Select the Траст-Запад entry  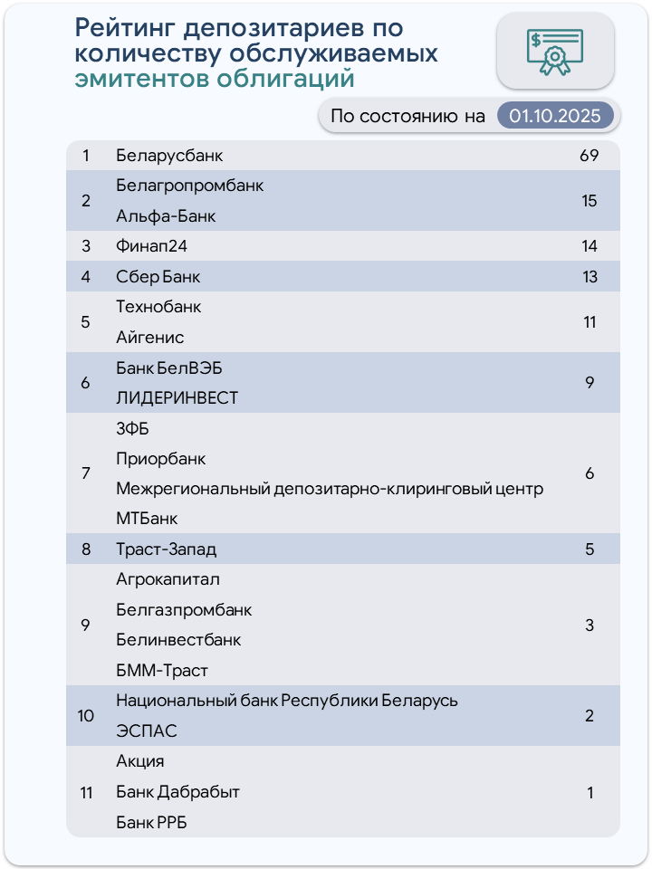tap(166, 549)
